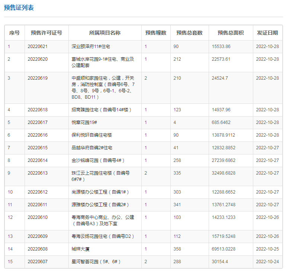Select permit number 20220607
286x271 pixels.
(x=38, y=262)
